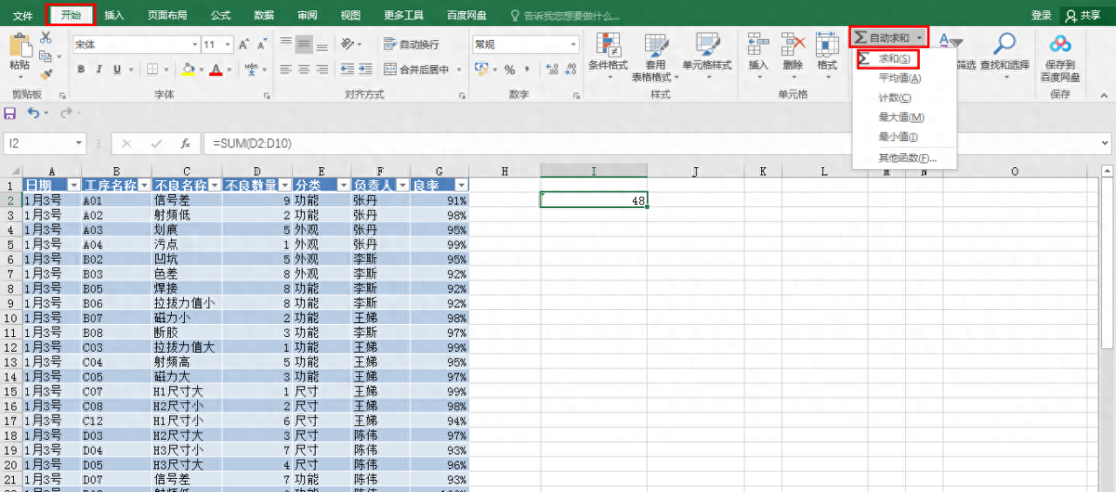Align text left
The image size is (1116, 492).
point(286,70)
